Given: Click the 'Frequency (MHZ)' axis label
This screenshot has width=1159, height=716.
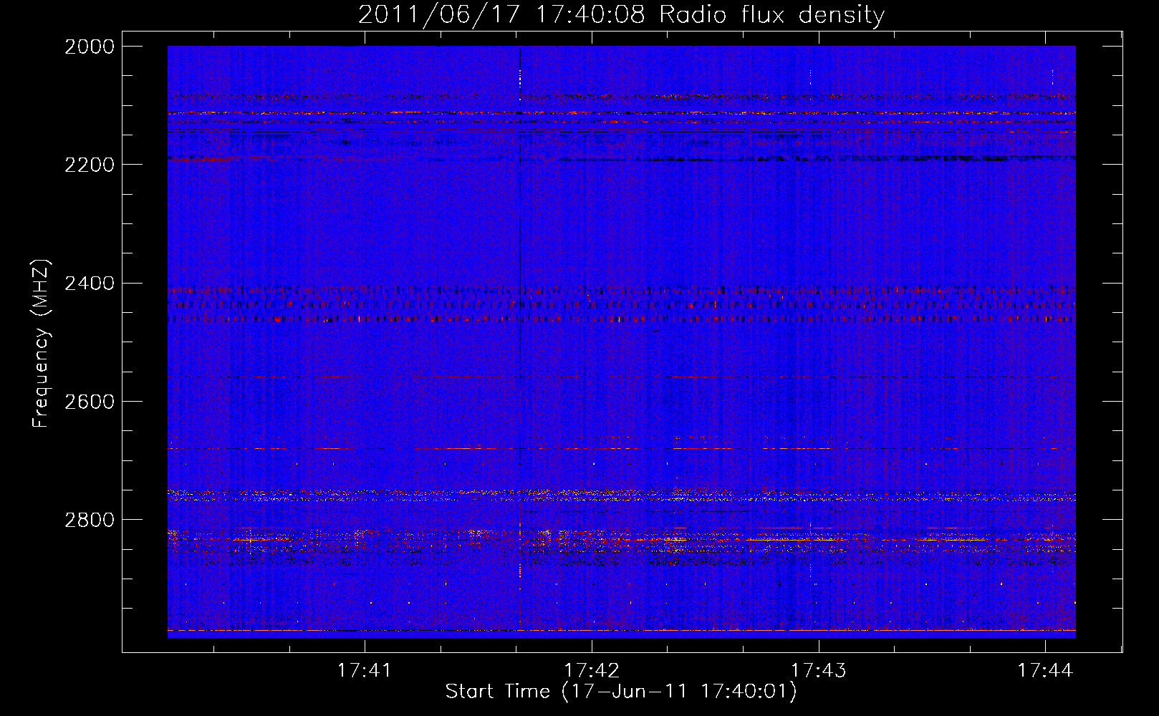Looking at the screenshot, I should click(x=42, y=344).
